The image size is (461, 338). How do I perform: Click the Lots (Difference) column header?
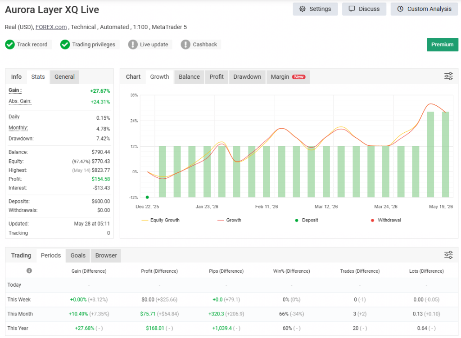pyautogui.click(x=426, y=271)
